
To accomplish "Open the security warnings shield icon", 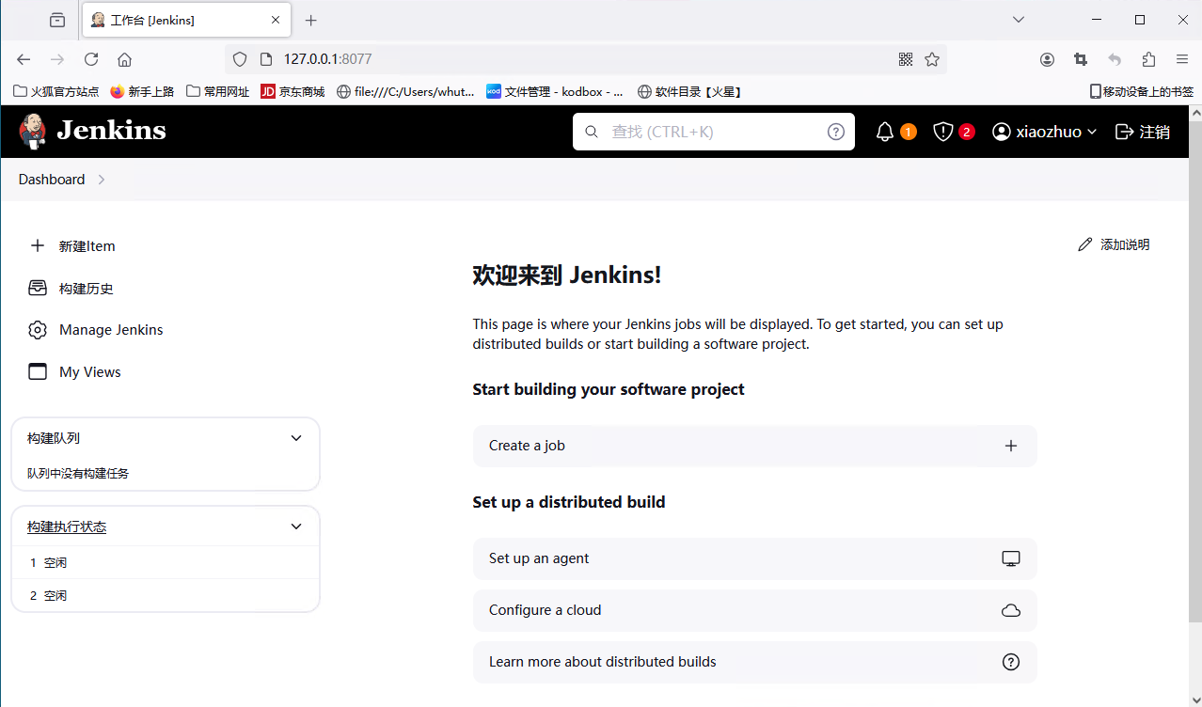I will (x=942, y=132).
